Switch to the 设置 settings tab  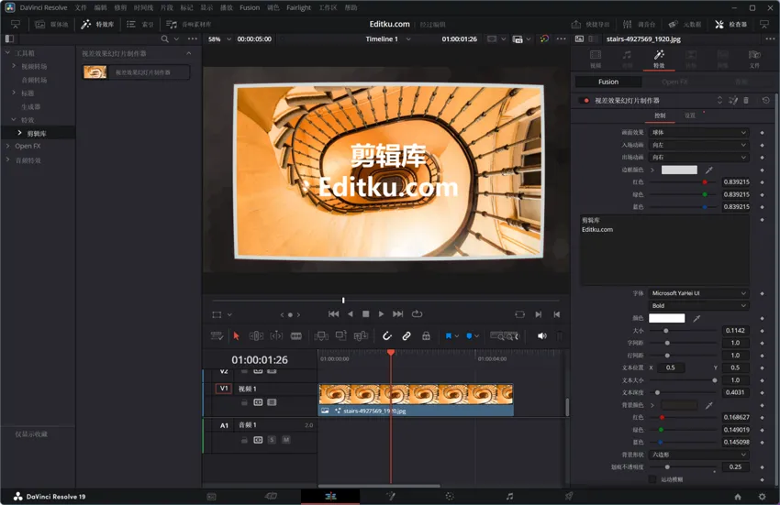pos(690,115)
